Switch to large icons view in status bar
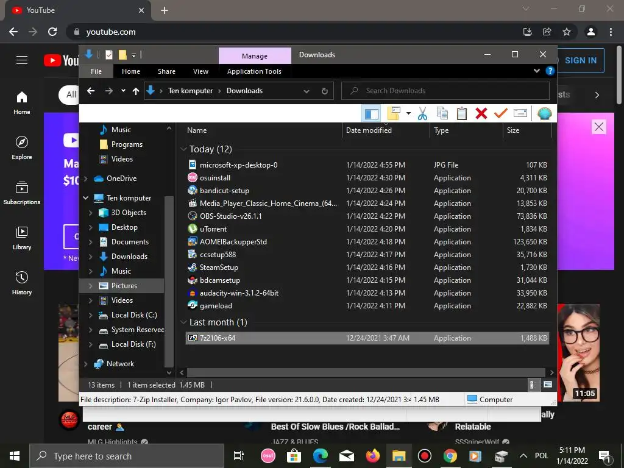Viewport: 624px width, 468px height. [x=548, y=385]
